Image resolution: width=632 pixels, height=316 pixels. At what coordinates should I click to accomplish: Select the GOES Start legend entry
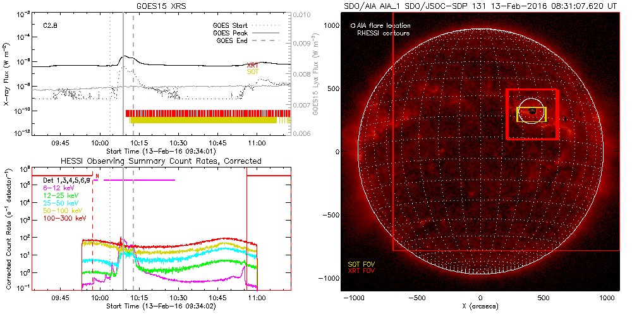233,25
